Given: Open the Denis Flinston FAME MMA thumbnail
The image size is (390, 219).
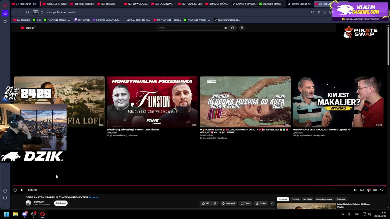Looking at the screenshot, I should click(x=152, y=102).
